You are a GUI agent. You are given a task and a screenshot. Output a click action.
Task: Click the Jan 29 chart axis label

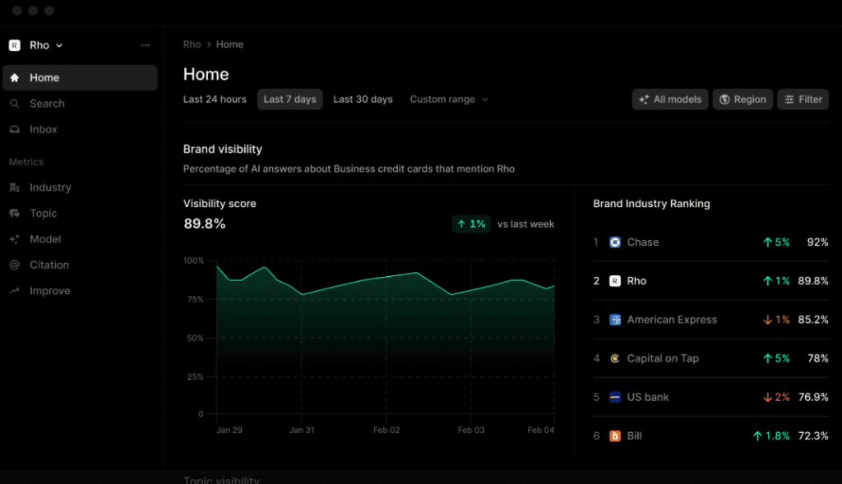229,430
